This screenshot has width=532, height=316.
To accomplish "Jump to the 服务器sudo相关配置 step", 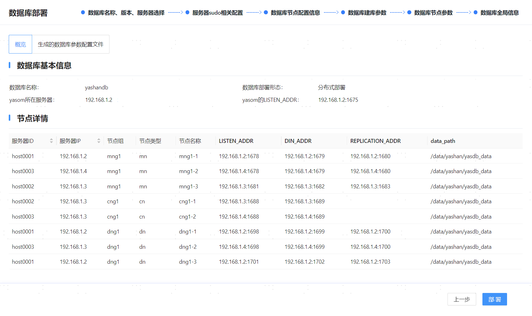I will [217, 13].
